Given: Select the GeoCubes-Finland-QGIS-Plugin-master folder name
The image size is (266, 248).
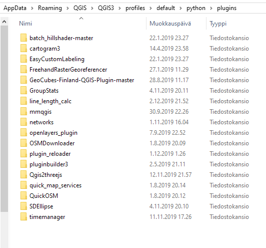Looking at the screenshot, I should (x=82, y=80).
